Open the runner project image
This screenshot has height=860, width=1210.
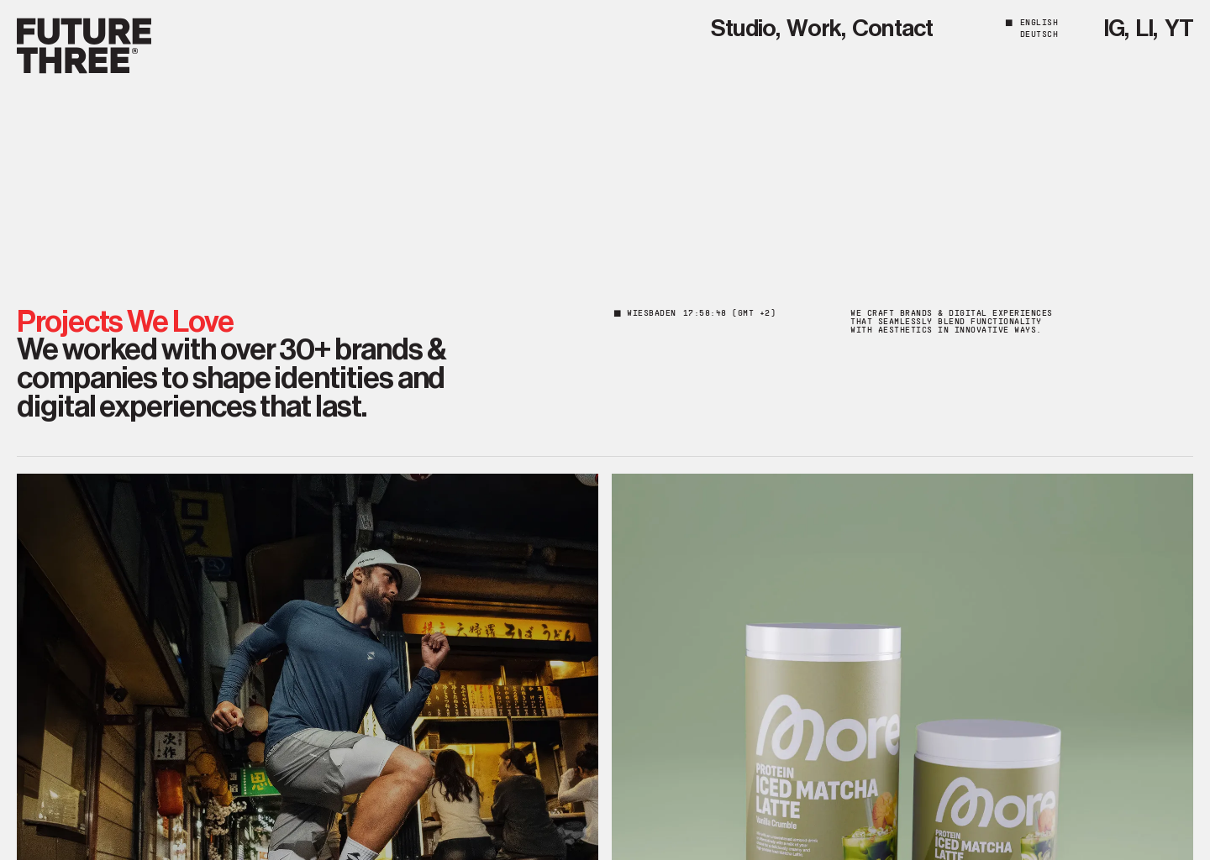tap(308, 667)
